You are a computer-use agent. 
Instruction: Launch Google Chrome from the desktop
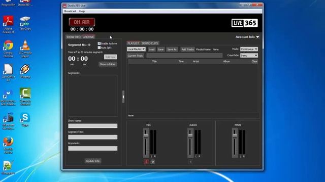(x=8, y=49)
